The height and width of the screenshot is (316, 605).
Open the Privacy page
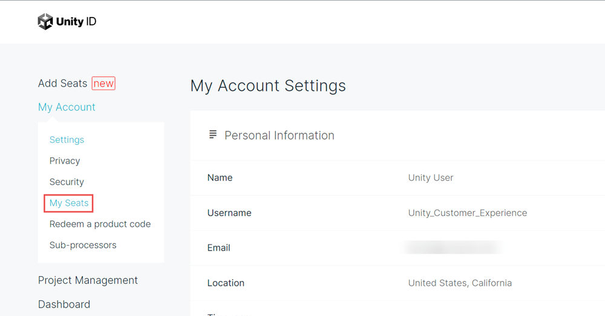click(65, 161)
